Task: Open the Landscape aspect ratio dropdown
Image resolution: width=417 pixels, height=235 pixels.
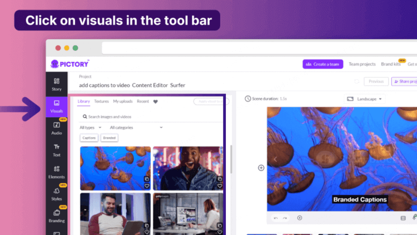Action: pos(365,99)
